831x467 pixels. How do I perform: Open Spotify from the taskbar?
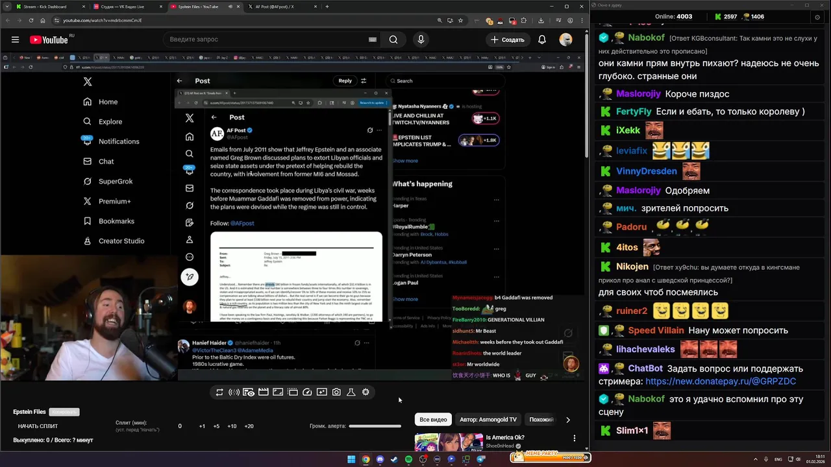(x=408, y=459)
